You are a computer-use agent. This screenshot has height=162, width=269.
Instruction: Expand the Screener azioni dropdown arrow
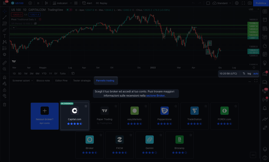click(32, 81)
